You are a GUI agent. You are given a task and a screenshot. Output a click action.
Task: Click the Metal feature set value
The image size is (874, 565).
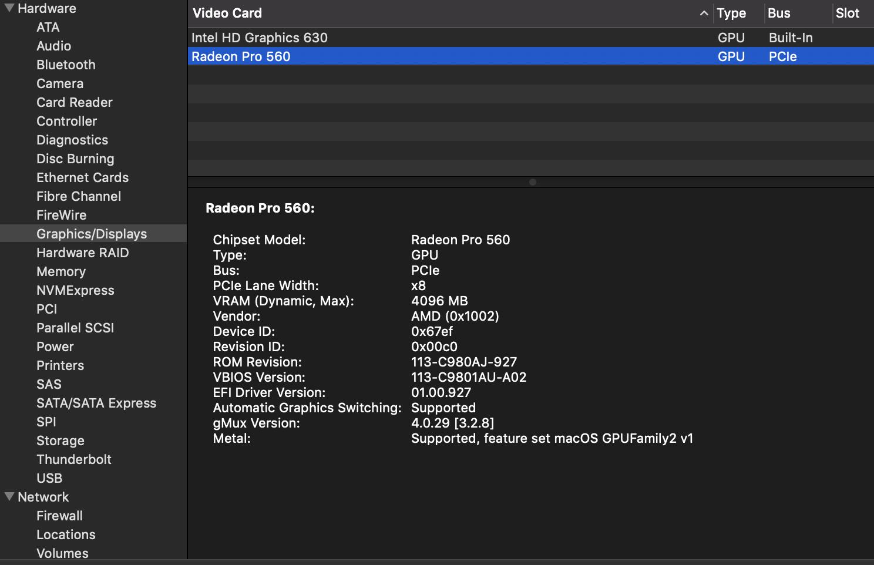(552, 438)
